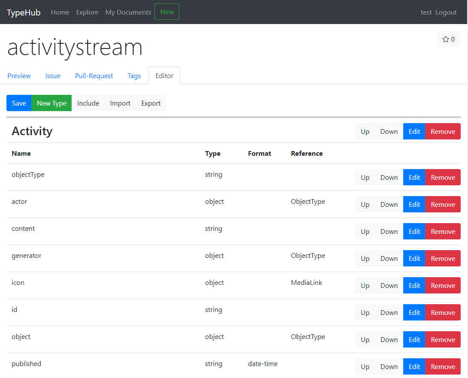The width and height of the screenshot is (468, 378).
Task: Remove the Activity type
Action: [x=443, y=131]
